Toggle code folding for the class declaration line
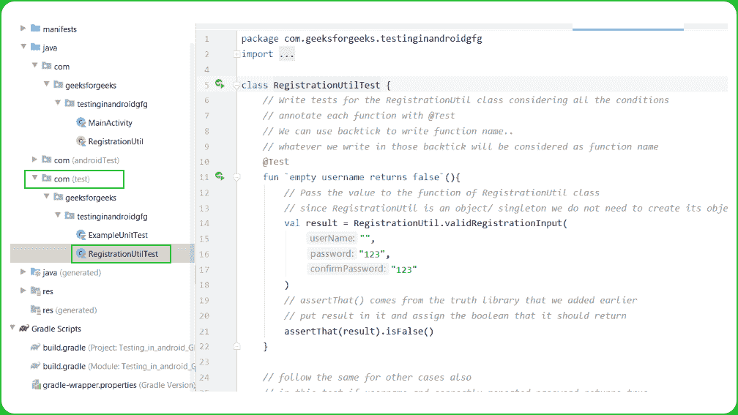 click(236, 85)
